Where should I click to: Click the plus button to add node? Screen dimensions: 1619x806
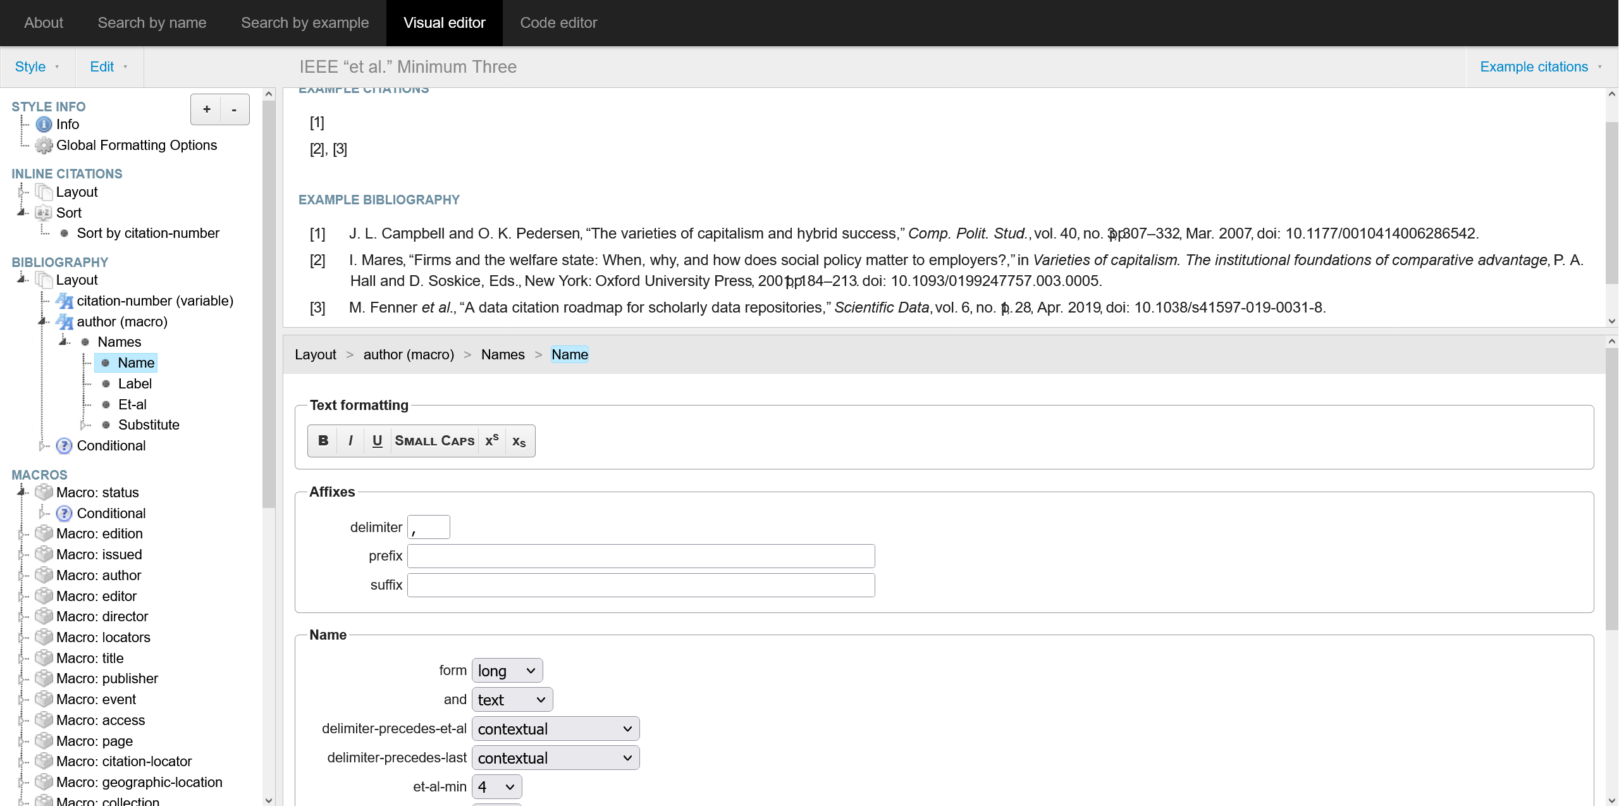tap(206, 109)
